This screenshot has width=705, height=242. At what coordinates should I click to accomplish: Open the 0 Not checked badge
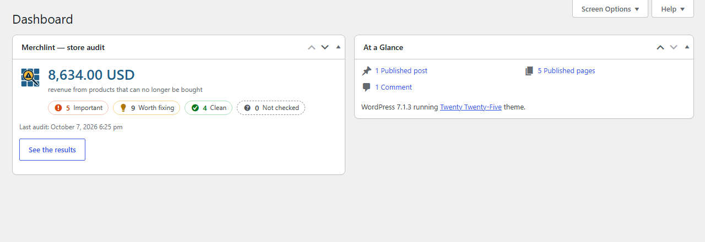pyautogui.click(x=271, y=108)
